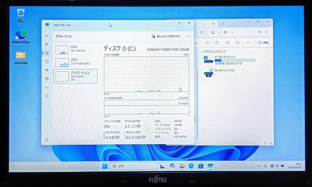Expand the chevron after PC in address bar
Viewport: 312px width, 187px height.
click(x=232, y=33)
